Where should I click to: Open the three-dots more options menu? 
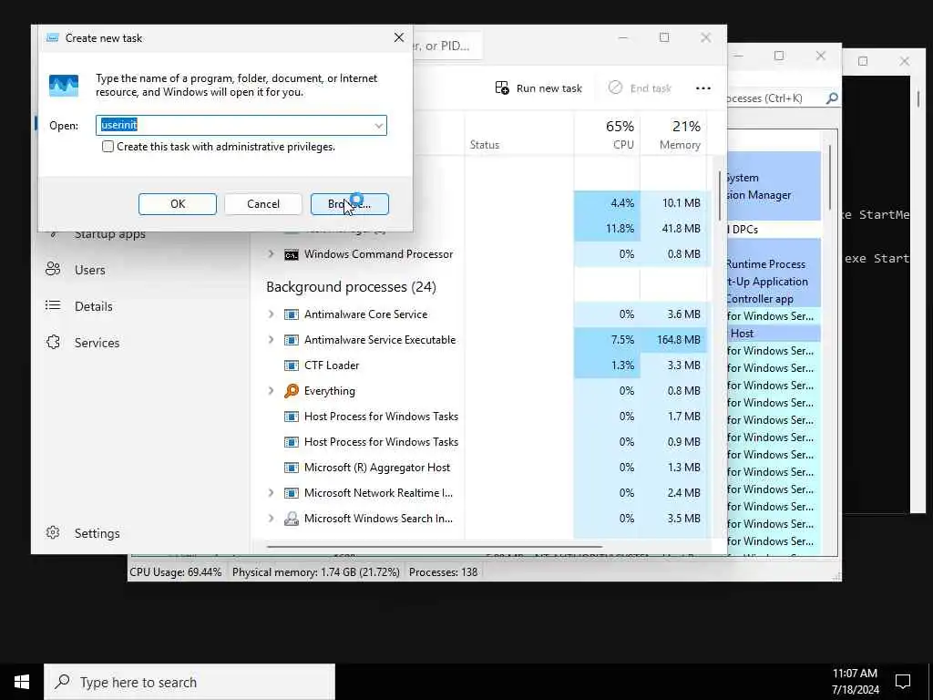702,88
